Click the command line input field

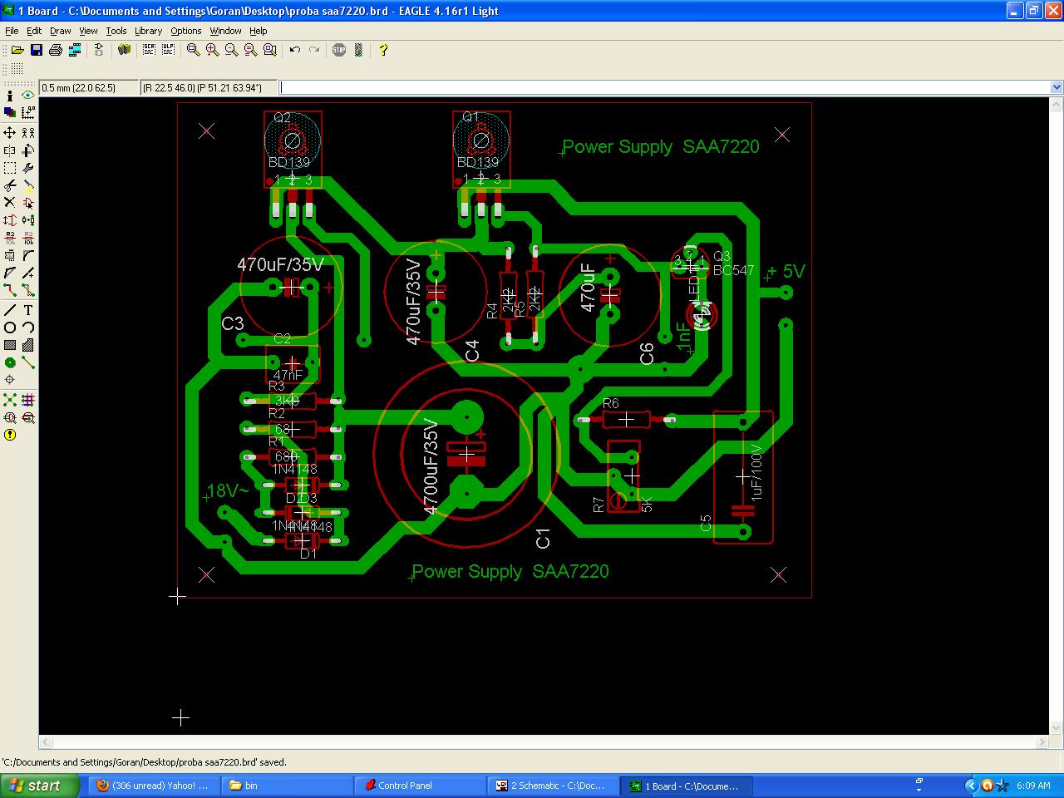click(x=664, y=87)
